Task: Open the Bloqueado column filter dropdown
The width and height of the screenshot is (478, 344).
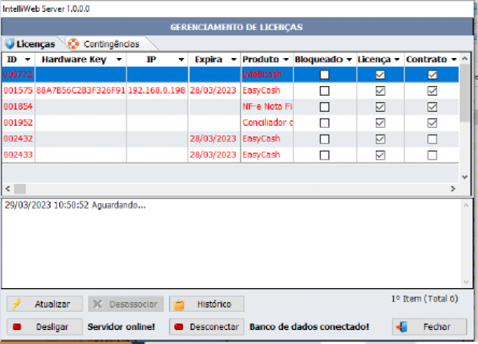Action: point(349,60)
